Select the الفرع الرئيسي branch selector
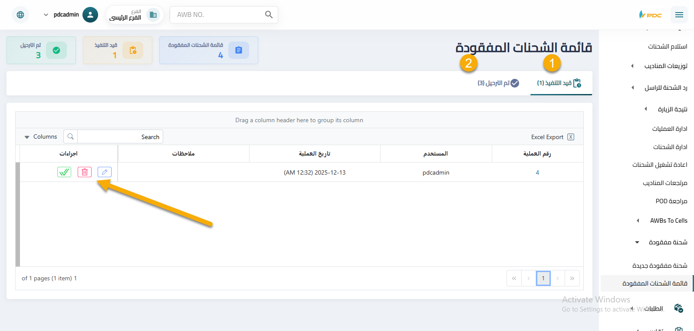This screenshot has height=331, width=694. 135,15
